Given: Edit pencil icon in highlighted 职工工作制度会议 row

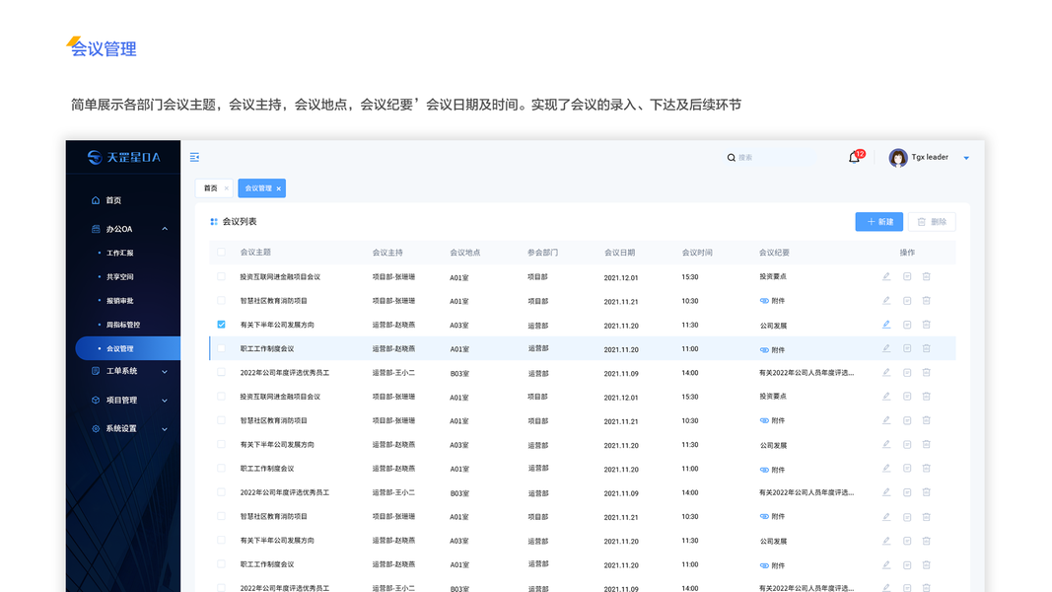Looking at the screenshot, I should 886,349.
